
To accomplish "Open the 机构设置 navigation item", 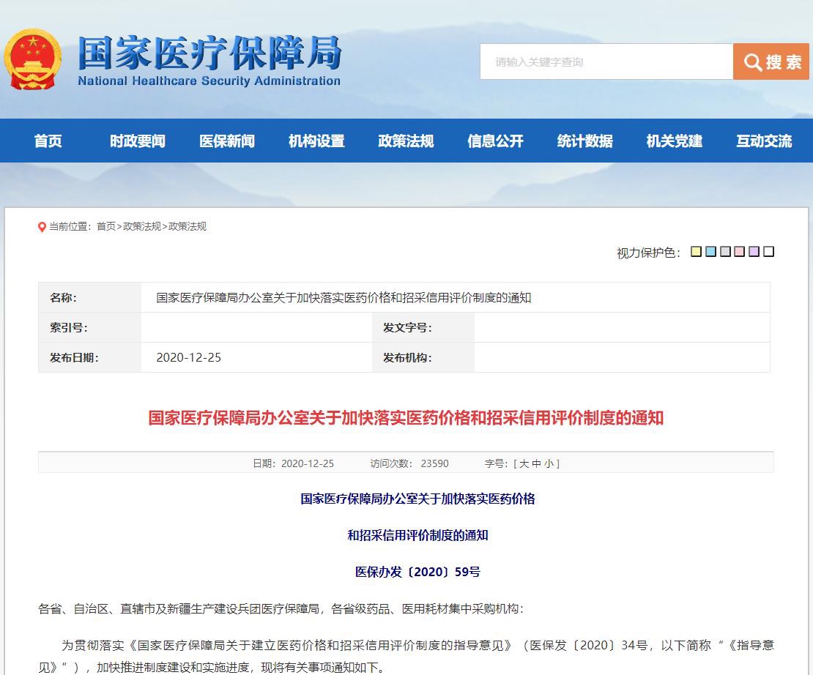I will coord(316,141).
